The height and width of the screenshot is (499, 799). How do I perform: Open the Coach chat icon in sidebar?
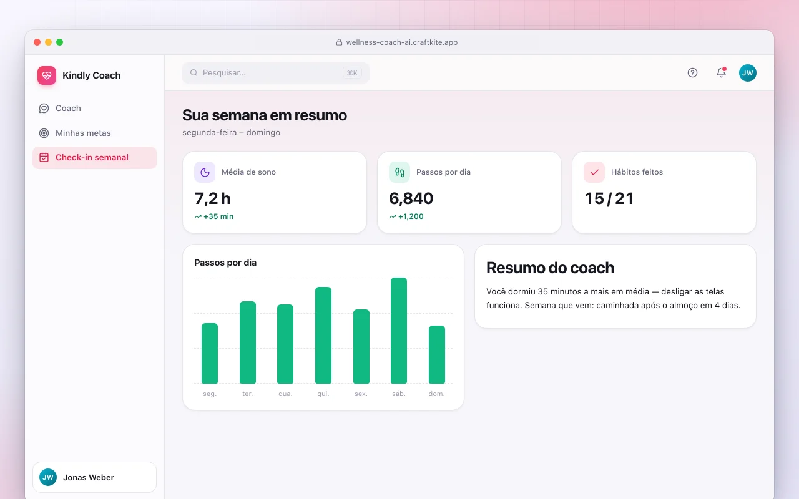click(44, 108)
